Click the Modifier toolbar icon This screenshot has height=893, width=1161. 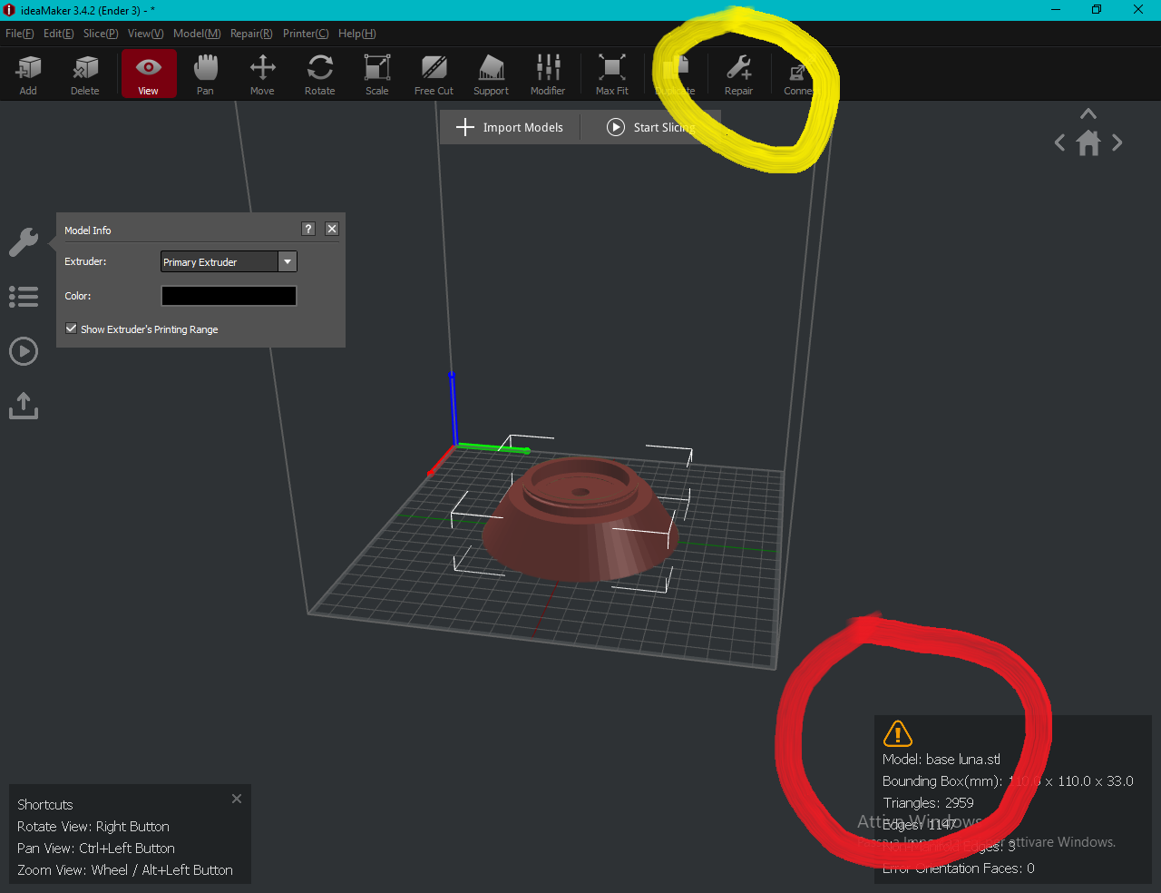pos(548,74)
